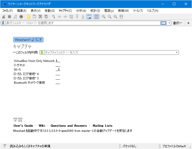Open the User's Guide link
The height and width of the screenshot is (149, 192).
(x=23, y=126)
